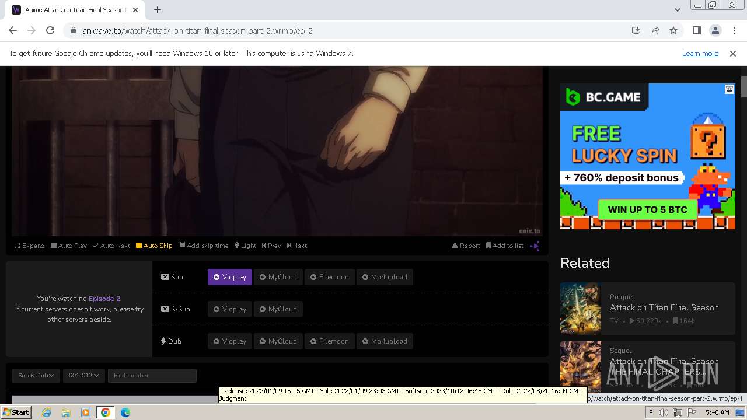Select Sub Filemoon server
The image size is (747, 420).
[x=330, y=277]
